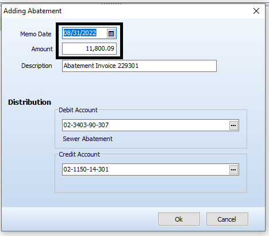Viewport: 269px width, 236px height.
Task: Click the Memo Date label
Action: pyautogui.click(x=36, y=34)
